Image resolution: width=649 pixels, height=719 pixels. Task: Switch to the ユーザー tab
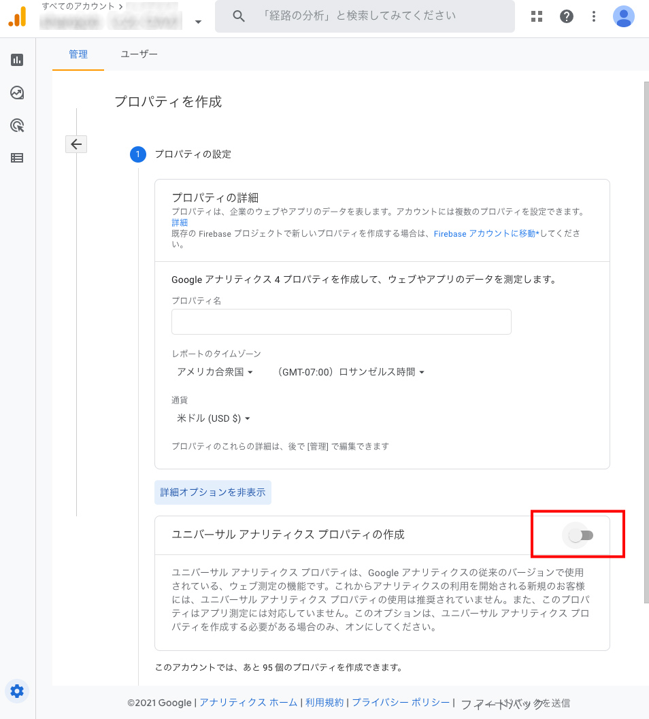point(139,54)
